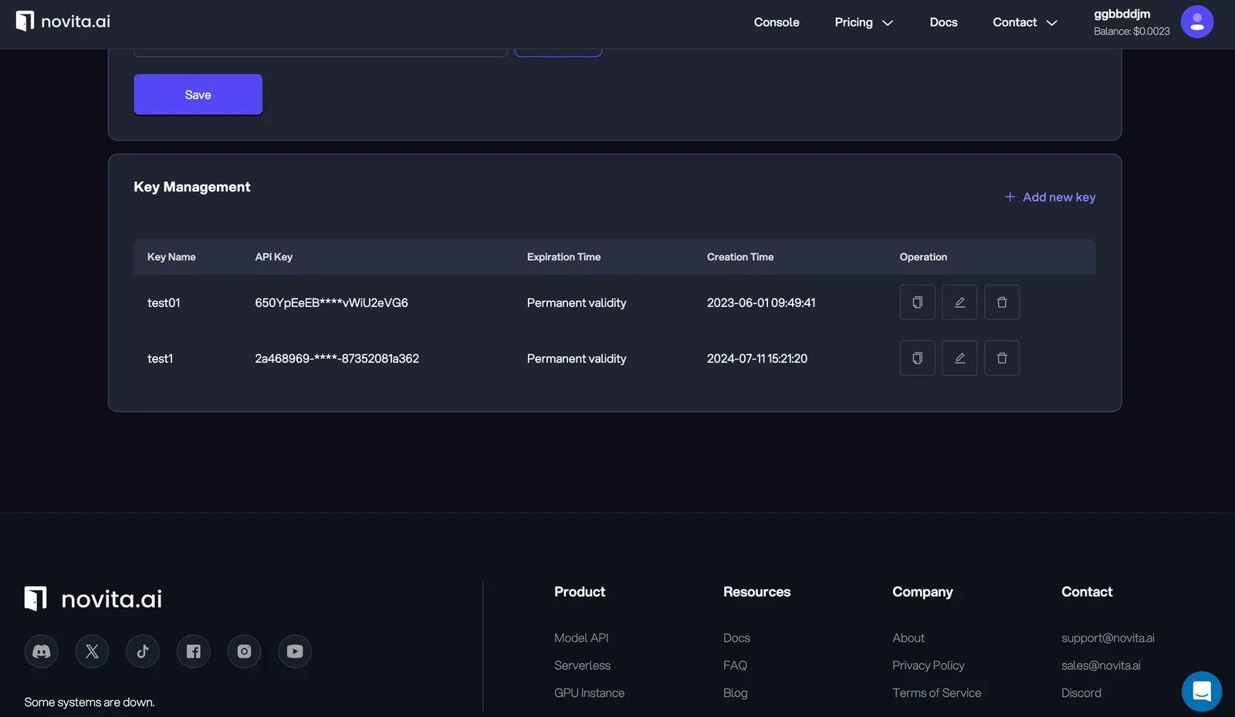Edit the test01 key entry
The image size is (1235, 717).
959,303
